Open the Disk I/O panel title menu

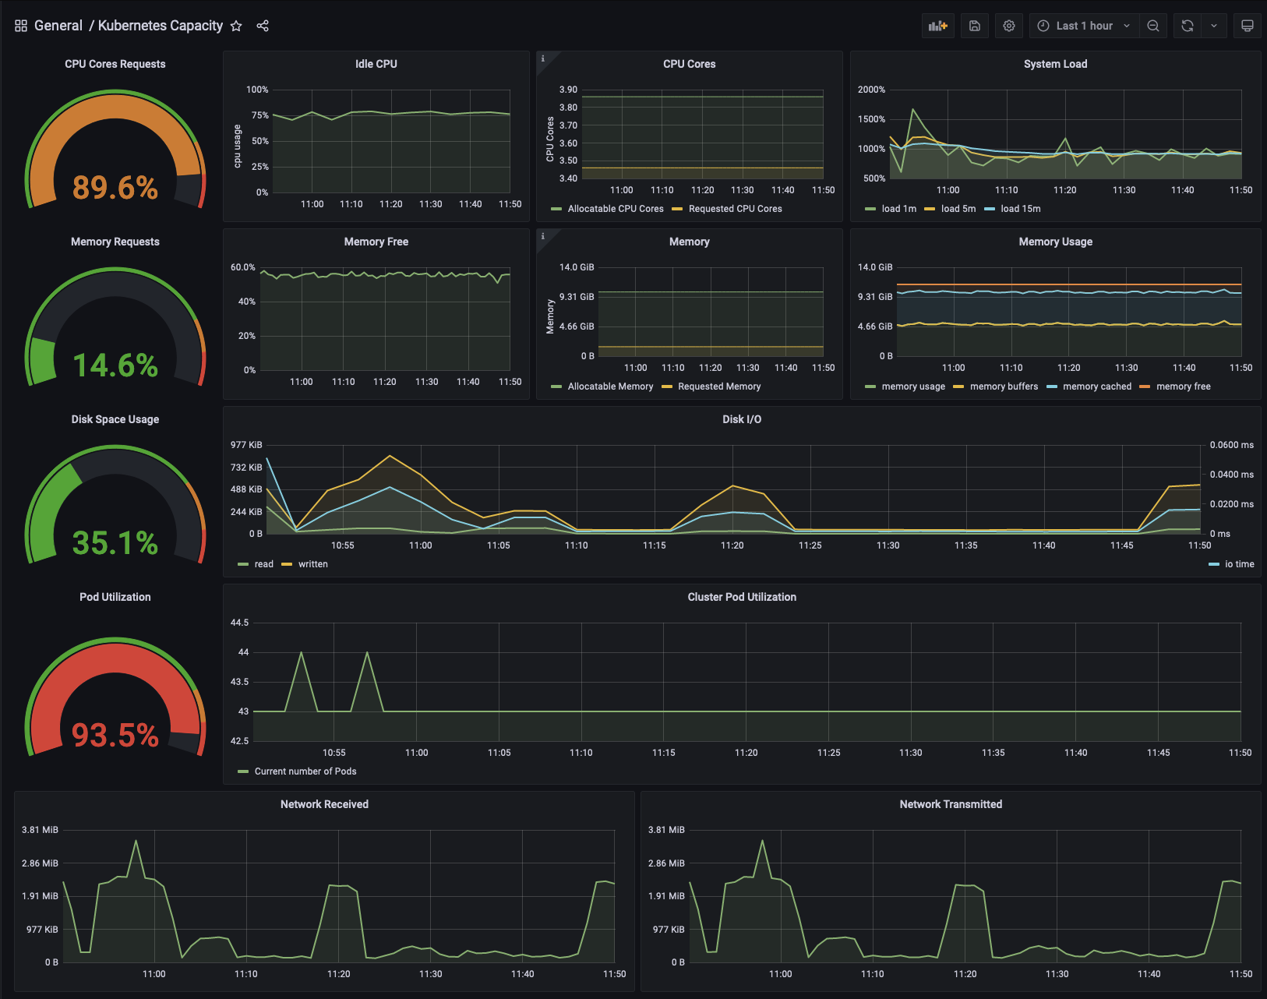pos(742,419)
